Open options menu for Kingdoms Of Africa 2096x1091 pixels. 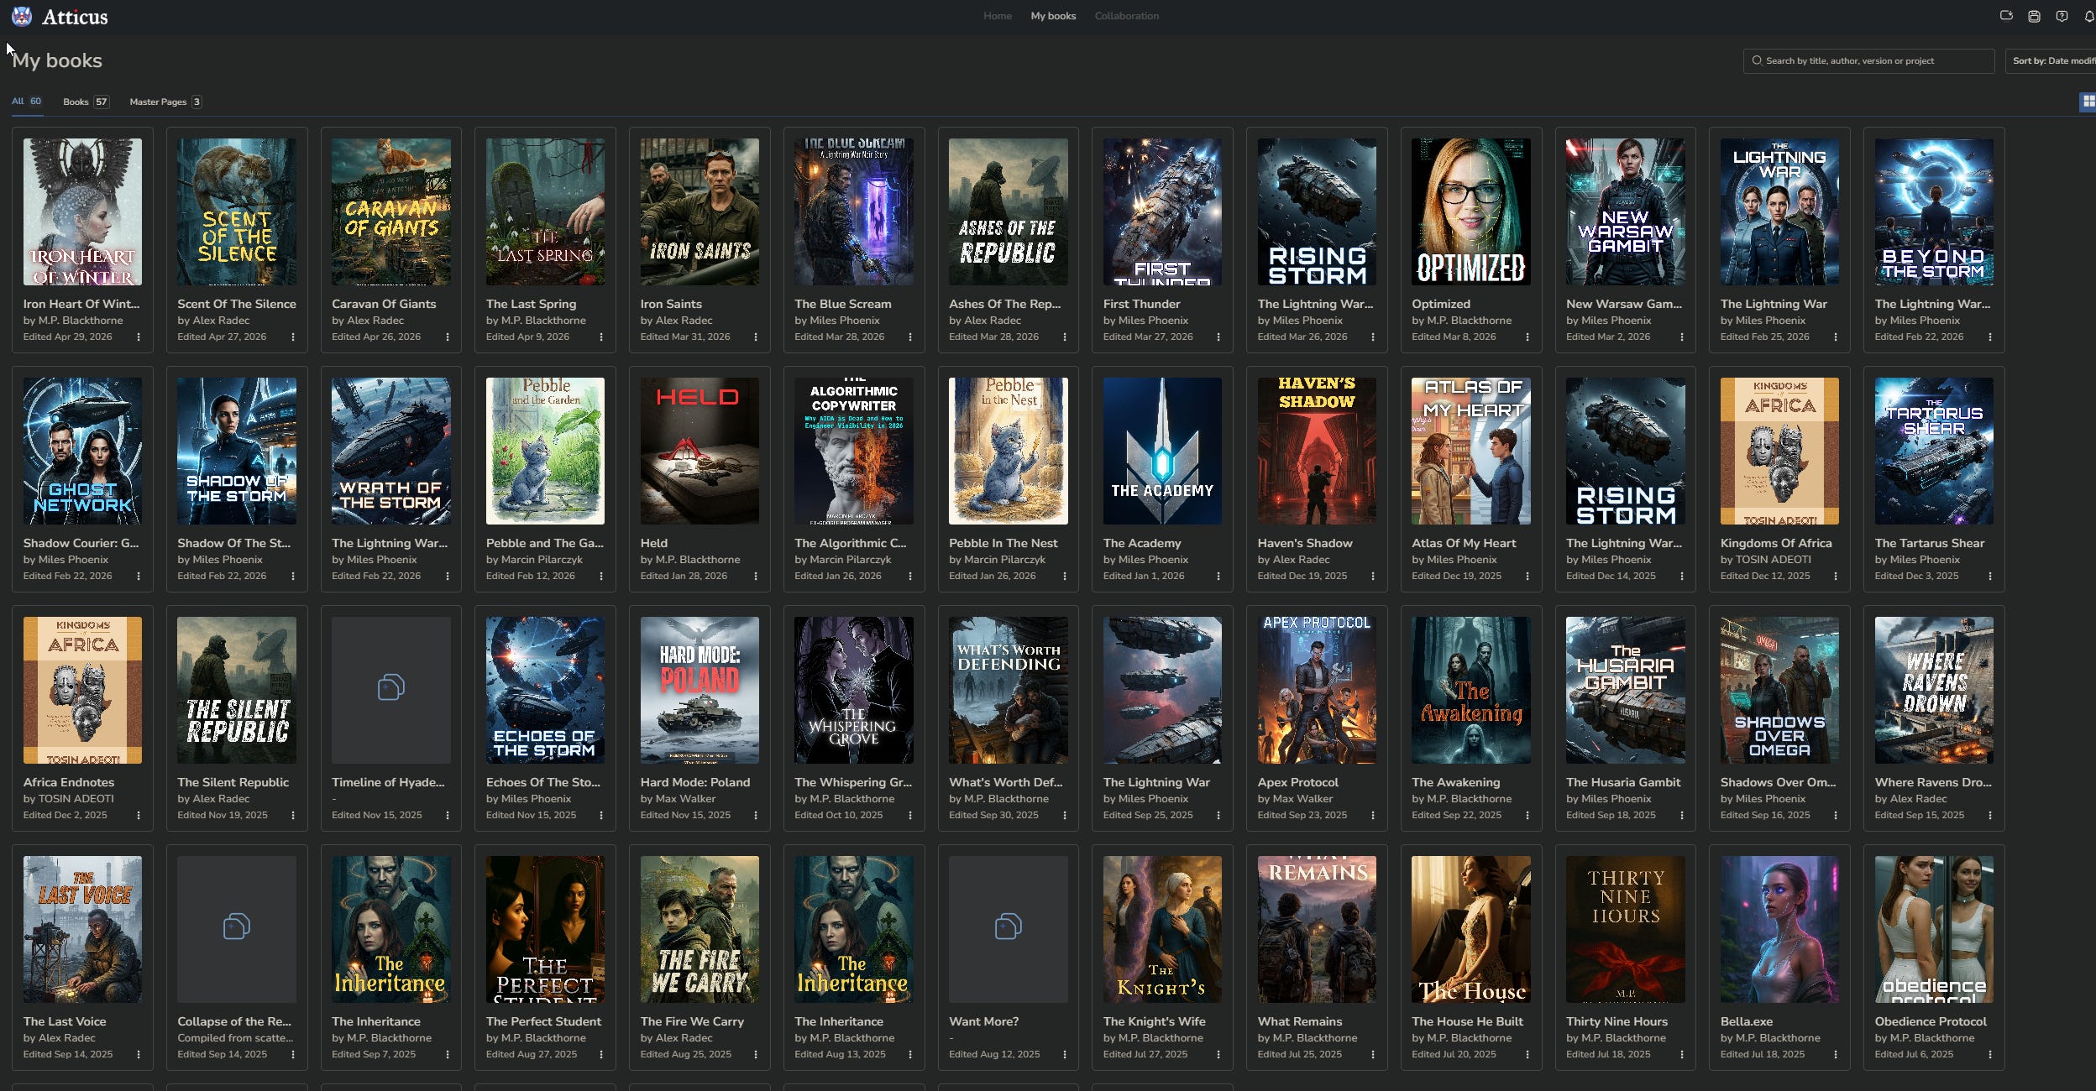click(x=1836, y=576)
